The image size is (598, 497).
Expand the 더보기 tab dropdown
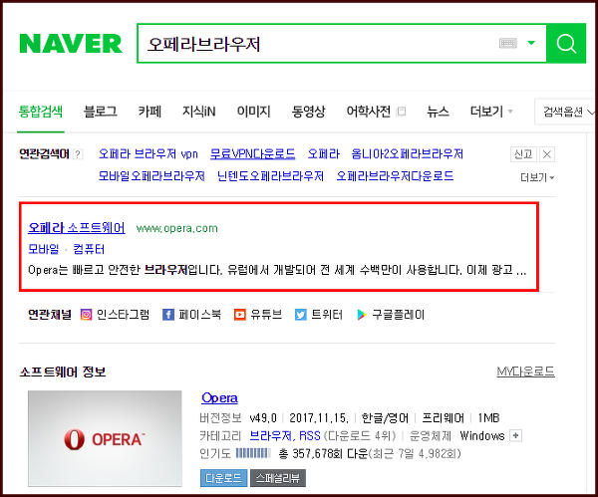click(491, 112)
